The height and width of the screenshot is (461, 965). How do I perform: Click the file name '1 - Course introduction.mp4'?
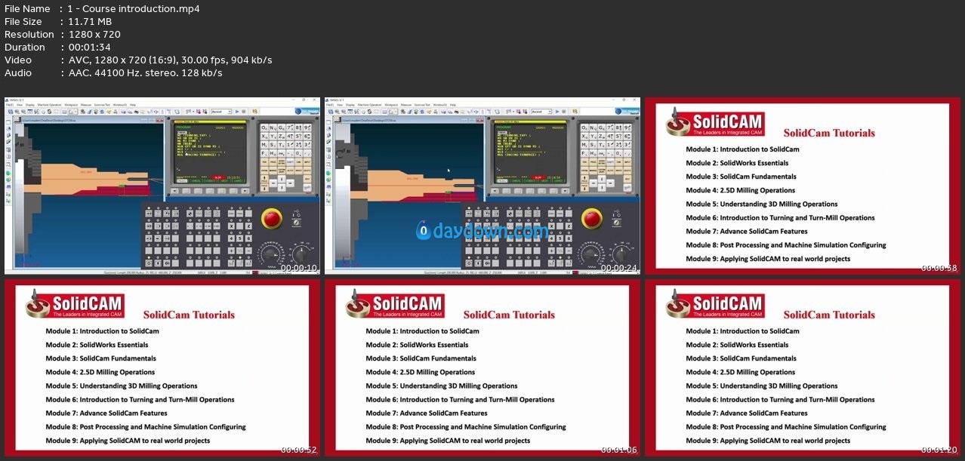[x=134, y=9]
